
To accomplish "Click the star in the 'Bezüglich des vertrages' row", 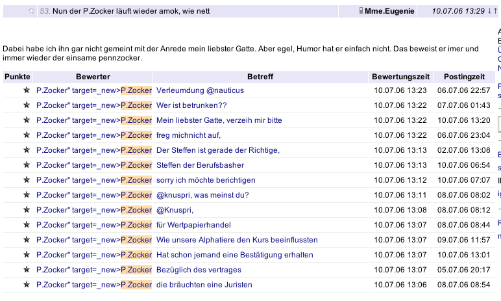I will tap(27, 270).
